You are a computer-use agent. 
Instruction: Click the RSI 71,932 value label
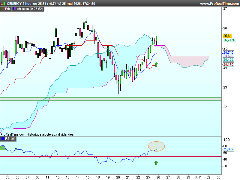pyautogui.click(x=228, y=149)
